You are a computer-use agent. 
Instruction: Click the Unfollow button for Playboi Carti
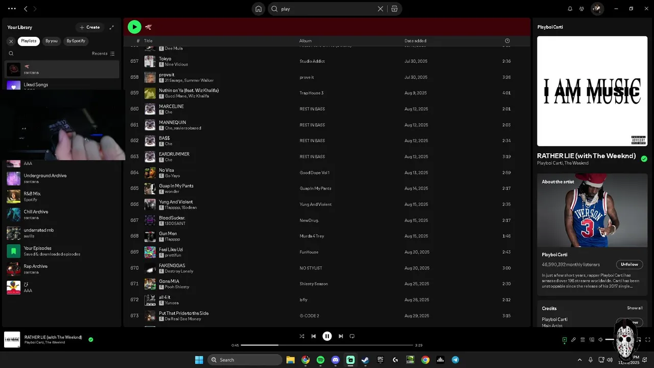[629, 264]
